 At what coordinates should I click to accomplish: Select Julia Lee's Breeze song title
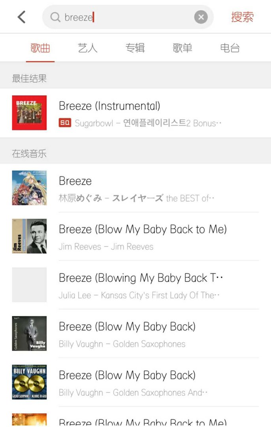(141, 278)
